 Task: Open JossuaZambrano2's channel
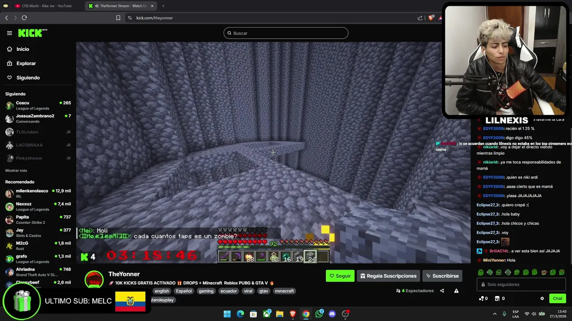point(38,119)
